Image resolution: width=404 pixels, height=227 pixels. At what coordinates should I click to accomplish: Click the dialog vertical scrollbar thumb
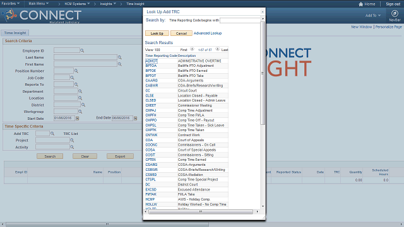pyautogui.click(x=263, y=73)
